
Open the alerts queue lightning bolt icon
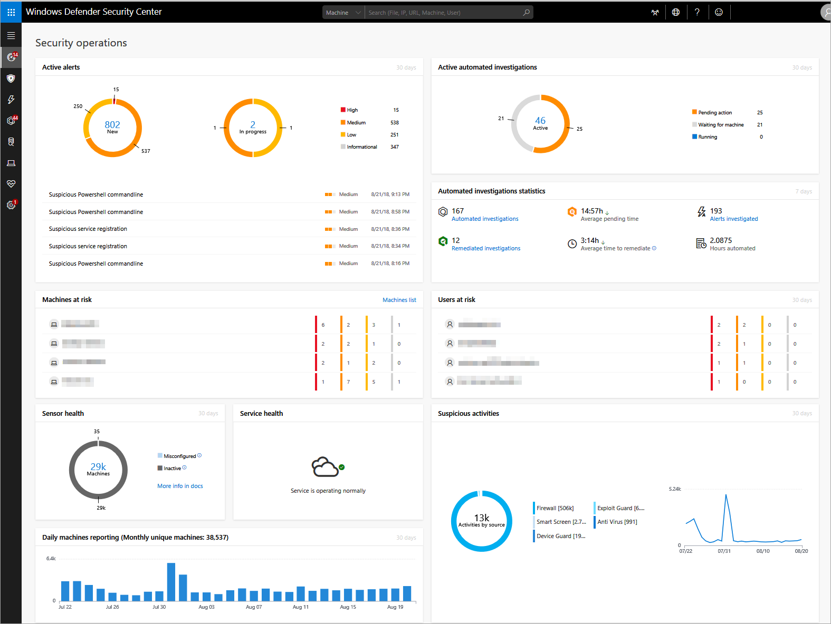pyautogui.click(x=11, y=100)
